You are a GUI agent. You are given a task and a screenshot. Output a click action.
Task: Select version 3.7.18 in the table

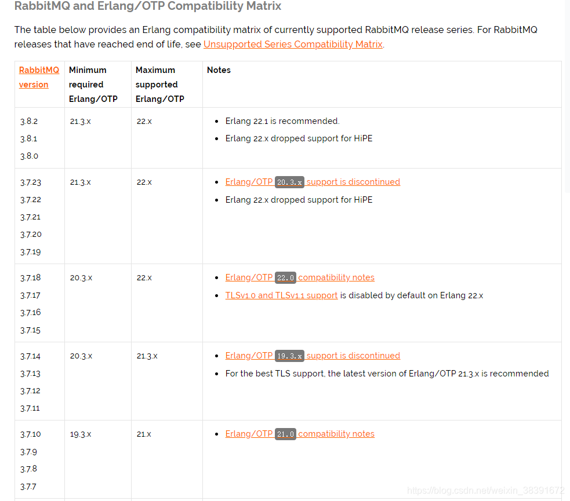point(31,278)
